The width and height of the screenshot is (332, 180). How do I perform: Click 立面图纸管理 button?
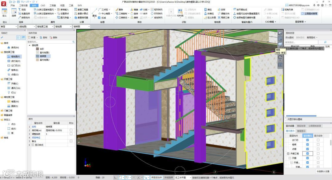(309, 14)
